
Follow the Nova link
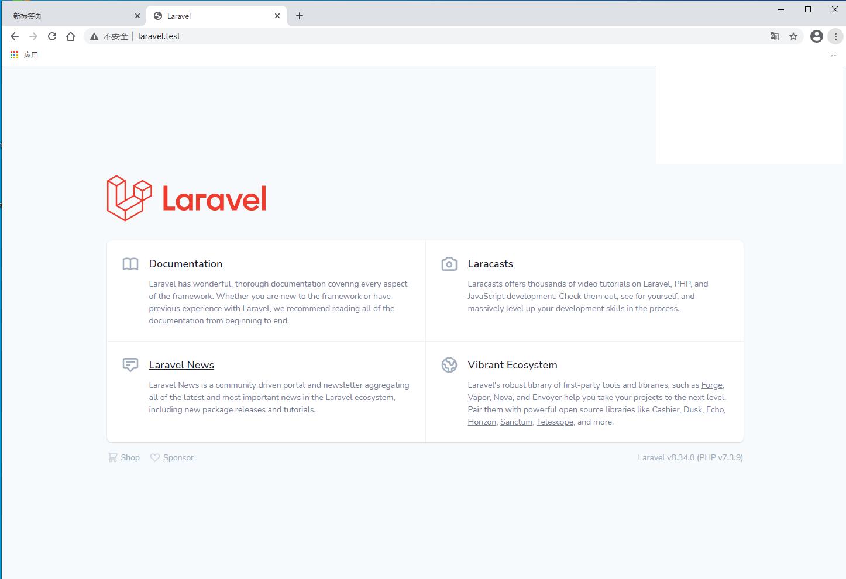pyautogui.click(x=503, y=397)
